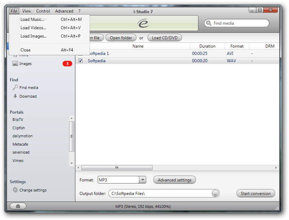Click the Download arrow icon in sidebar
Image resolution: width=289 pixels, height=220 pixels.
15,96
